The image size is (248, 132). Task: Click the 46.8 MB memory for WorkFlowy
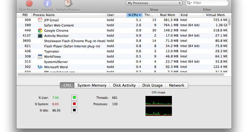pyautogui.click(x=172, y=56)
